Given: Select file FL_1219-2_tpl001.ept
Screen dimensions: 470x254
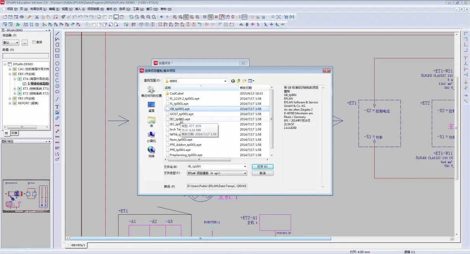Looking at the screenshot, I should click(x=185, y=99).
